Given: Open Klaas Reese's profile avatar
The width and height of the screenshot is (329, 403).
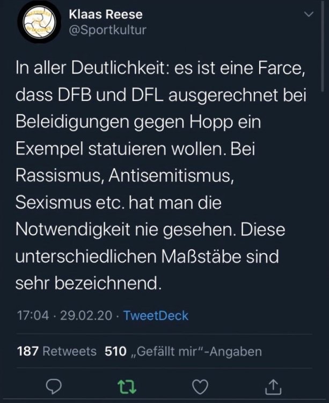Looking at the screenshot, I should (x=39, y=22).
